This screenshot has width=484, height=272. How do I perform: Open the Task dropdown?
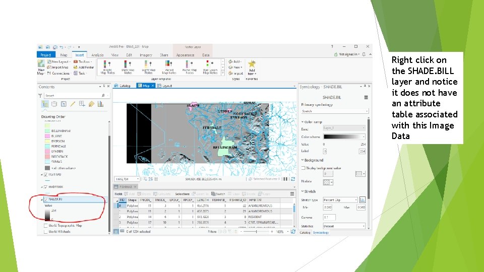[80, 73]
